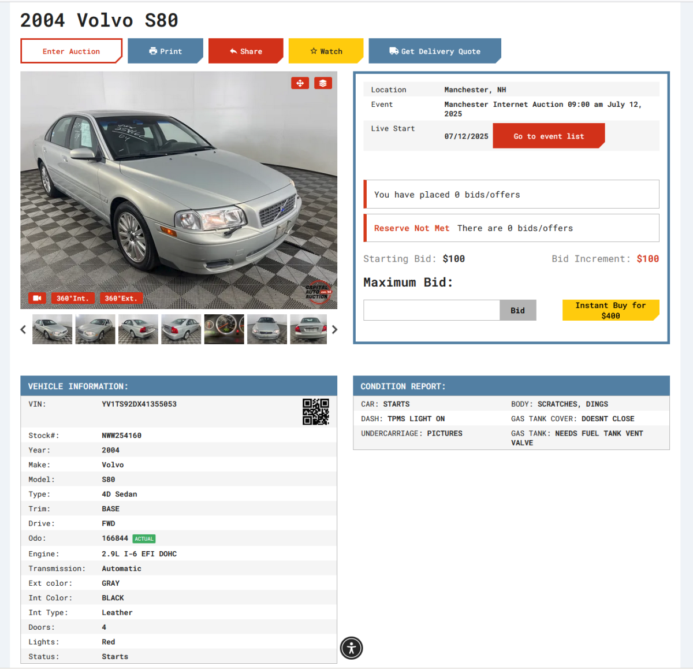Click the speedometer photo thumbnail
Screen dimensions: 693x669
224,329
